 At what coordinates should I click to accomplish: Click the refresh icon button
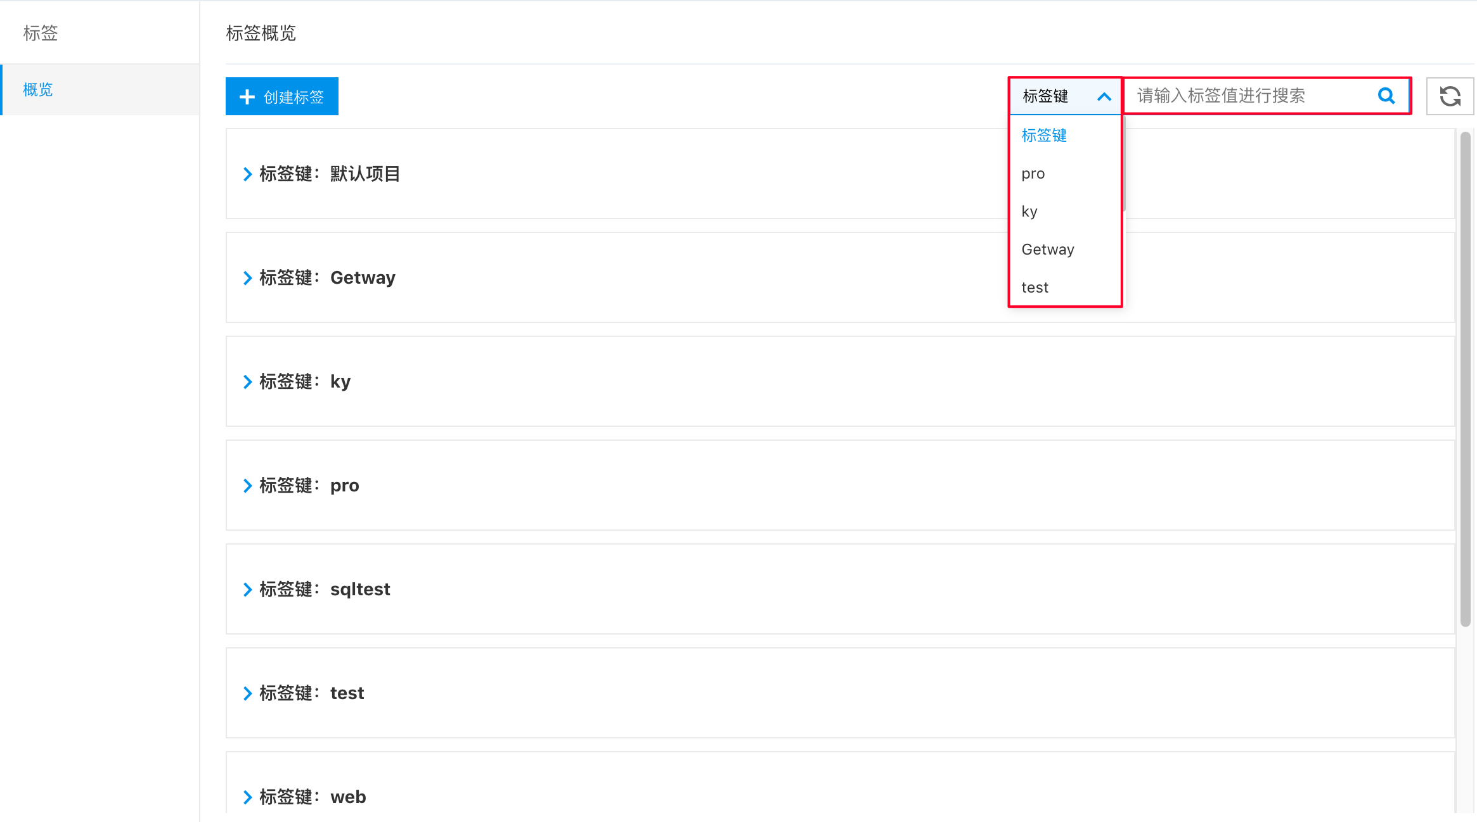pyautogui.click(x=1450, y=96)
